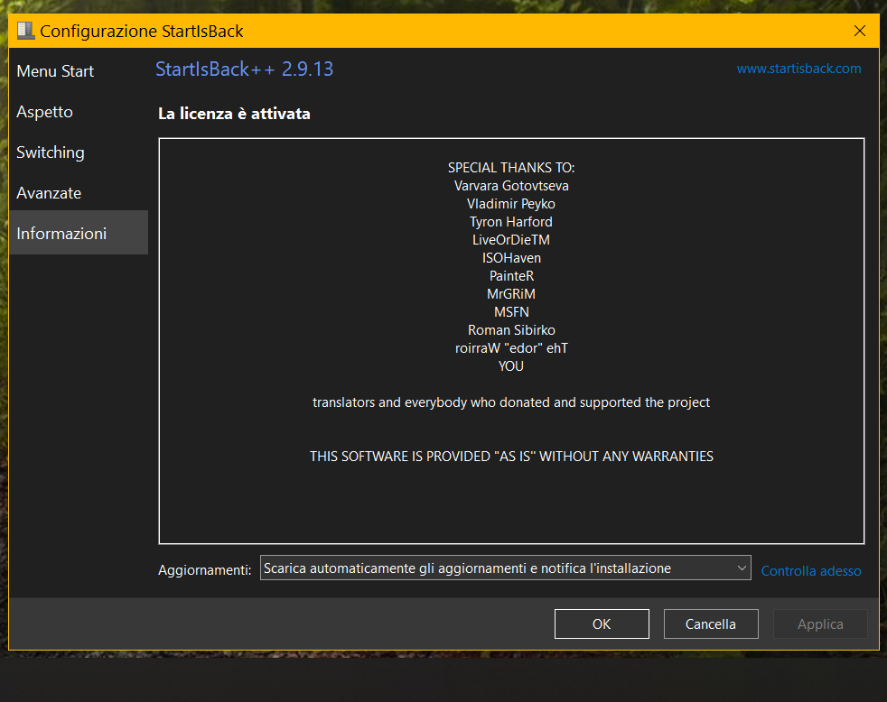Click the Applica button
The image size is (887, 702).
pyautogui.click(x=820, y=624)
